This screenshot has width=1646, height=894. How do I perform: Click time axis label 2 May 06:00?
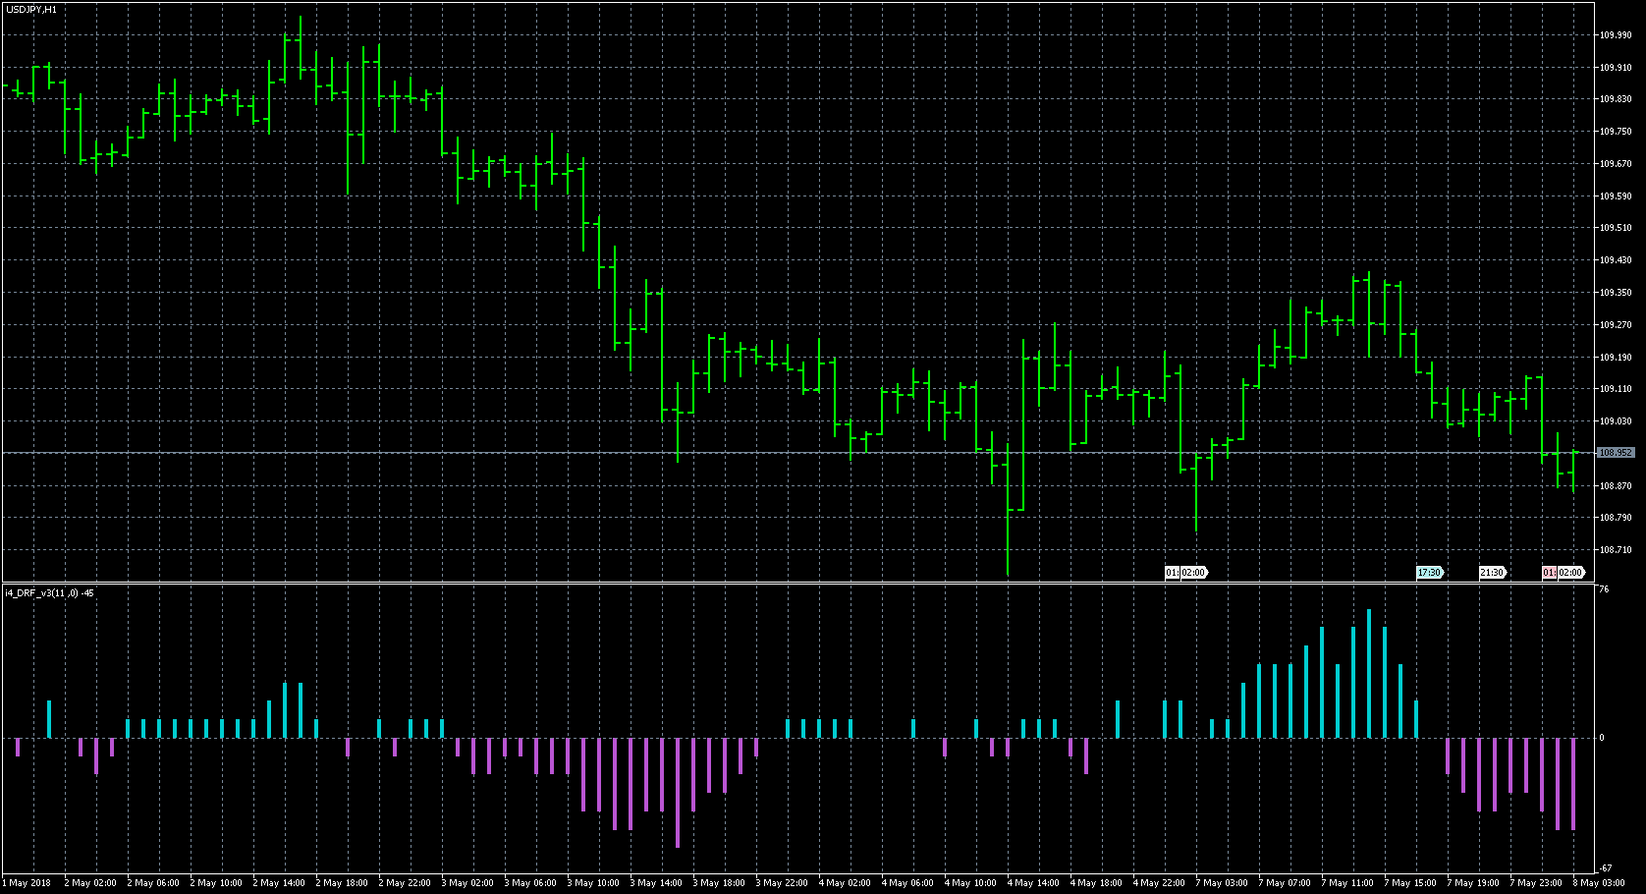tap(153, 883)
